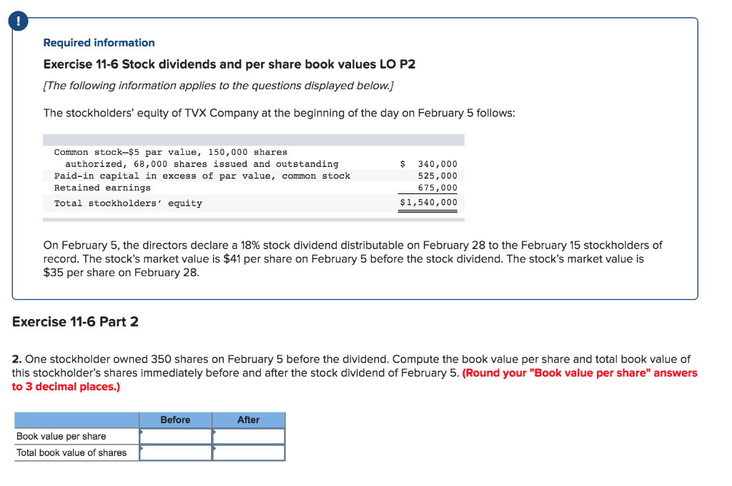
Task: Click the Book value per share row label
Action: click(x=64, y=436)
